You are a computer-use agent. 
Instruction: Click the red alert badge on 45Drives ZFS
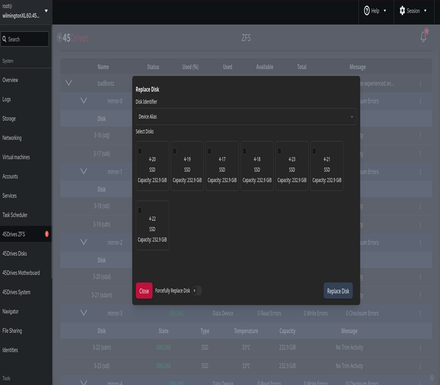click(x=47, y=234)
